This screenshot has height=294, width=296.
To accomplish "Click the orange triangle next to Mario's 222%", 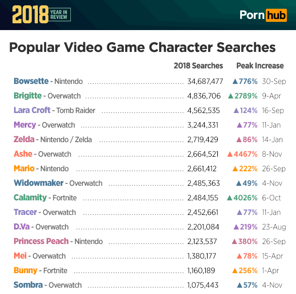I will pos(235,169).
